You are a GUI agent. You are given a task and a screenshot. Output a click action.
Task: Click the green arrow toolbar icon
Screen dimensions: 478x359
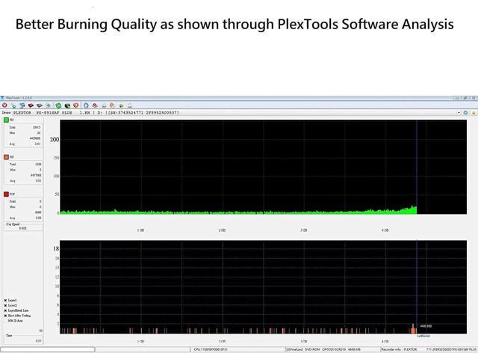[121, 105]
